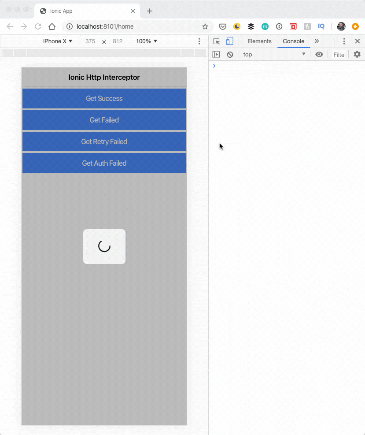Viewport: 365px width, 435px height.
Task: Open the top JavaScript context dropdown
Action: tap(274, 54)
